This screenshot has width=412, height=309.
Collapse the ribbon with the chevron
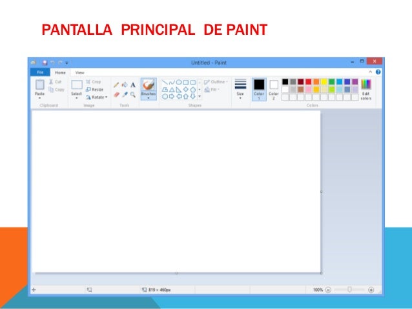pos(370,72)
